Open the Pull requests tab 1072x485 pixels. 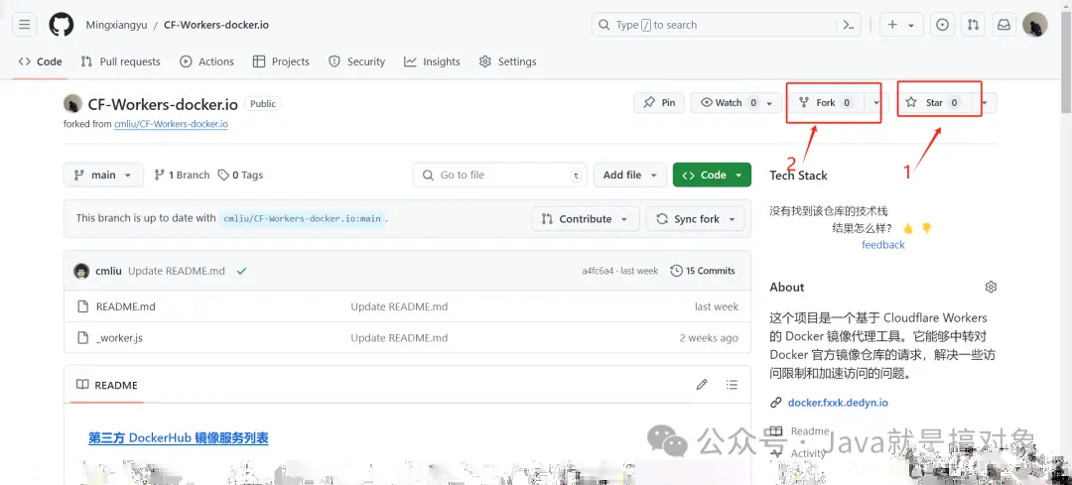pyautogui.click(x=120, y=61)
